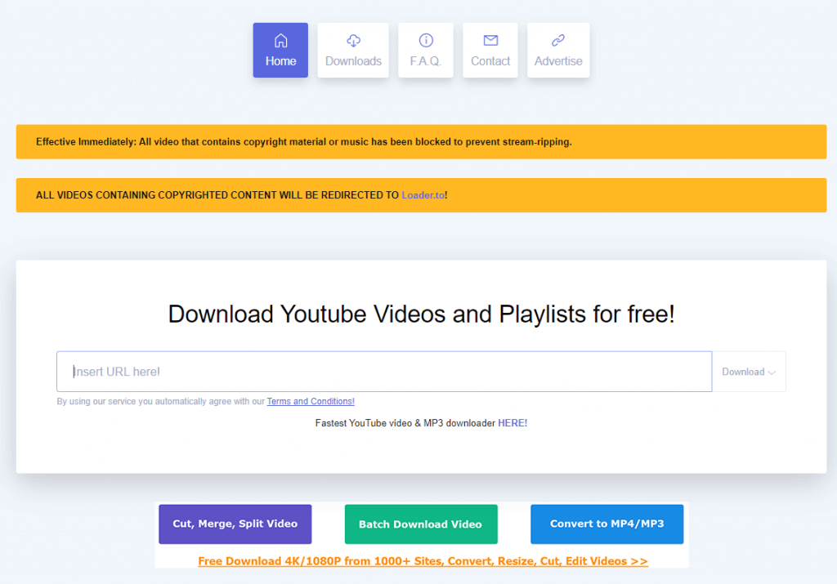Viewport: 837px width, 584px height.
Task: Click the chain-link icon above Advertise
Action: pos(558,40)
